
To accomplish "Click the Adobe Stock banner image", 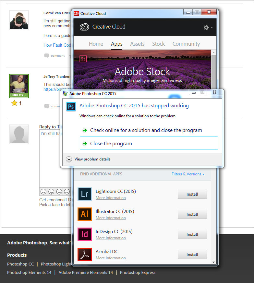I will pyautogui.click(x=142, y=69).
